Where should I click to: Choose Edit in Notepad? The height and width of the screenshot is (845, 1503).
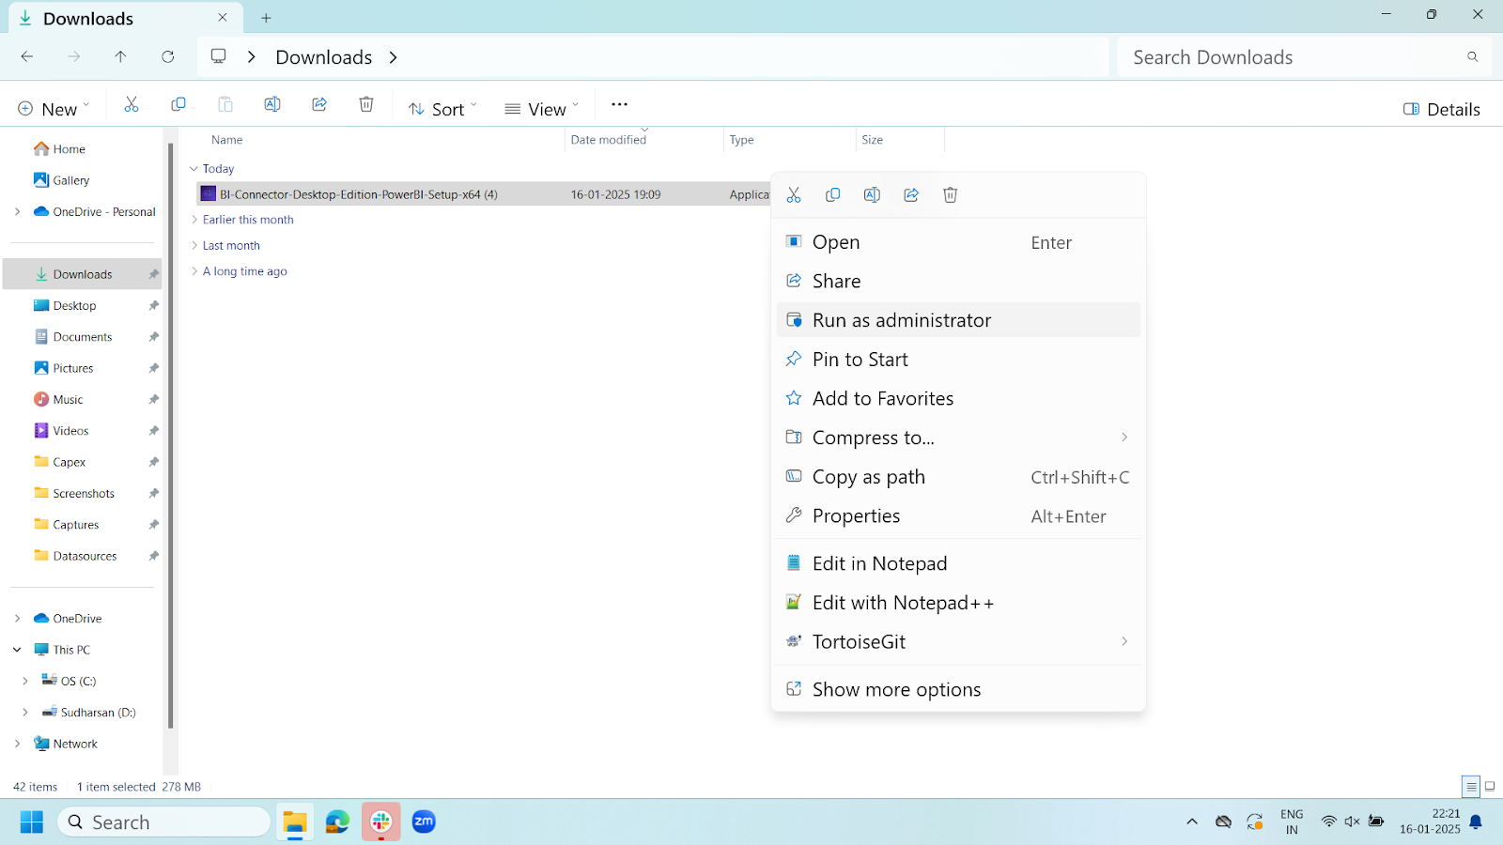coord(958,563)
